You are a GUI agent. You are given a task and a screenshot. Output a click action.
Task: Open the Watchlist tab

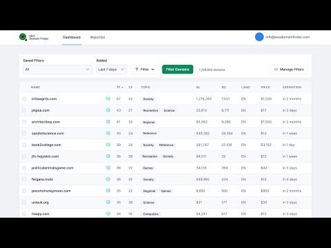(97, 37)
